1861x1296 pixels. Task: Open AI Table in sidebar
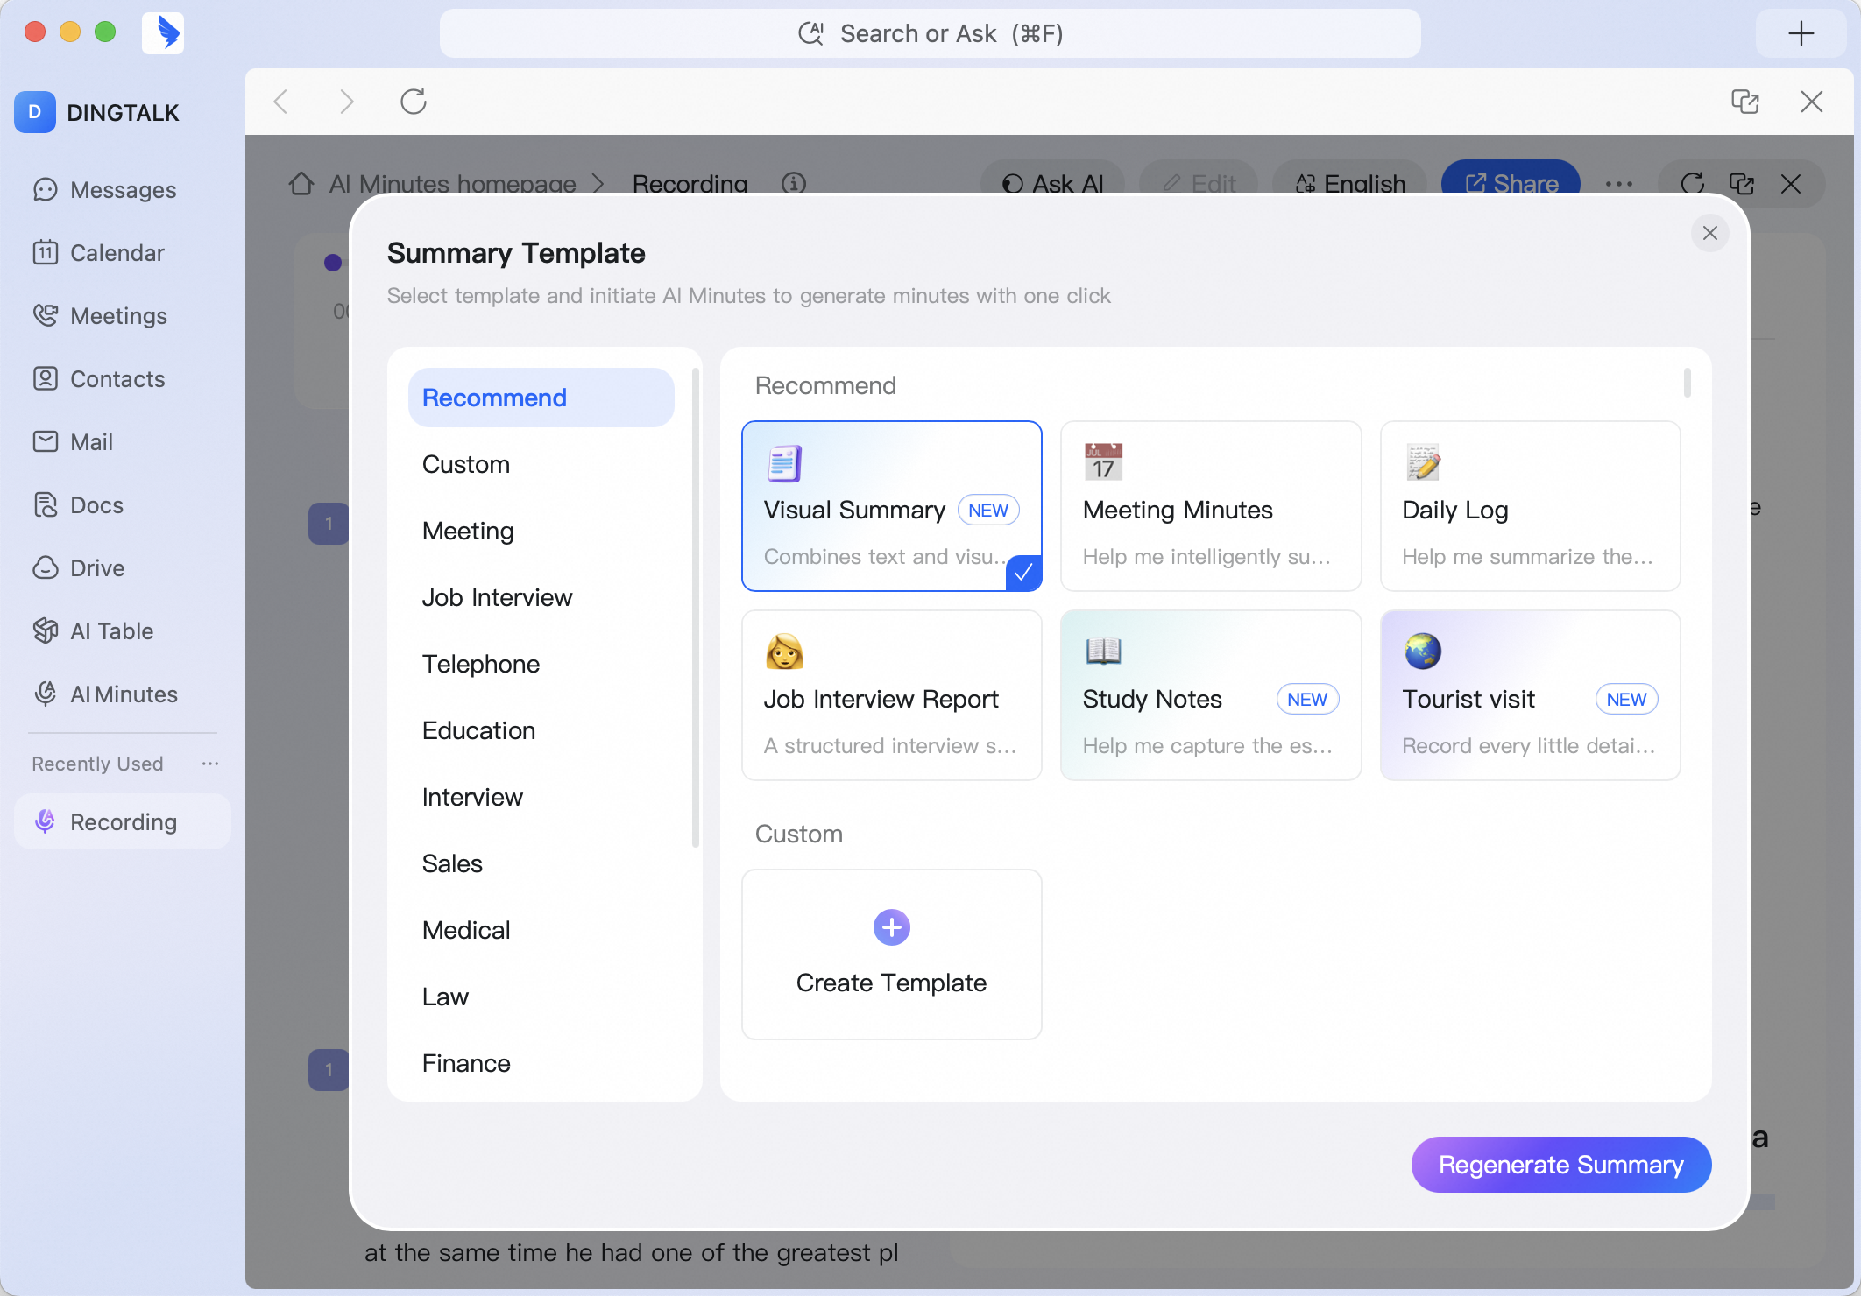(123, 631)
